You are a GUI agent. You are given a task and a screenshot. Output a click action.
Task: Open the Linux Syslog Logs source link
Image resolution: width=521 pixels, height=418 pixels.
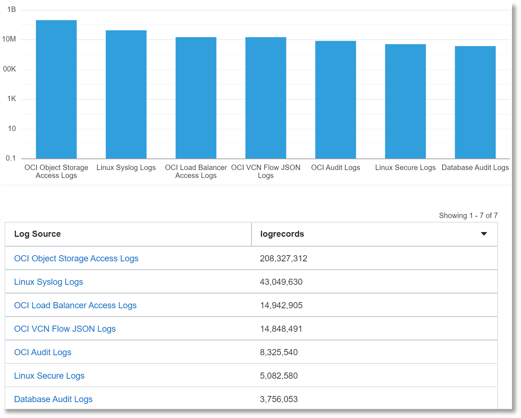coord(48,282)
